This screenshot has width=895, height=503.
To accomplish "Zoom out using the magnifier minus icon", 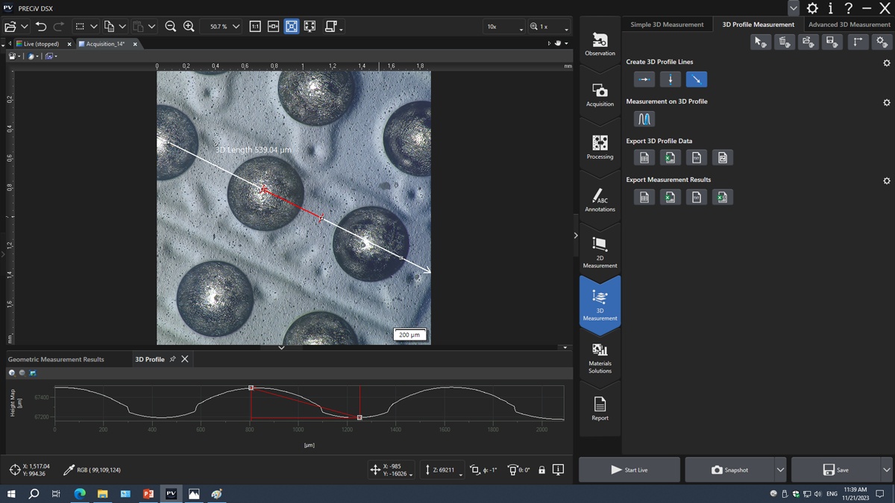I will point(170,26).
